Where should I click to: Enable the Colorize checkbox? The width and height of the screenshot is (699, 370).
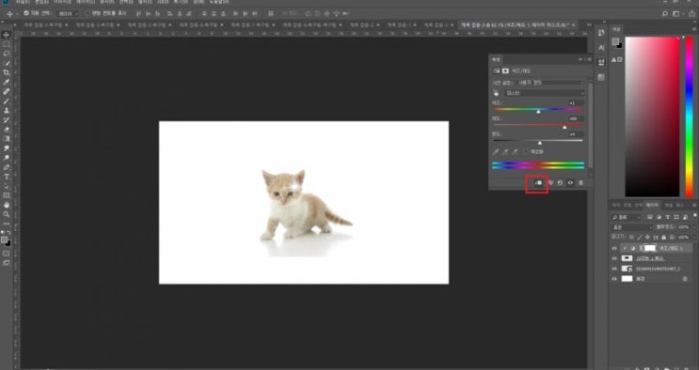527,152
